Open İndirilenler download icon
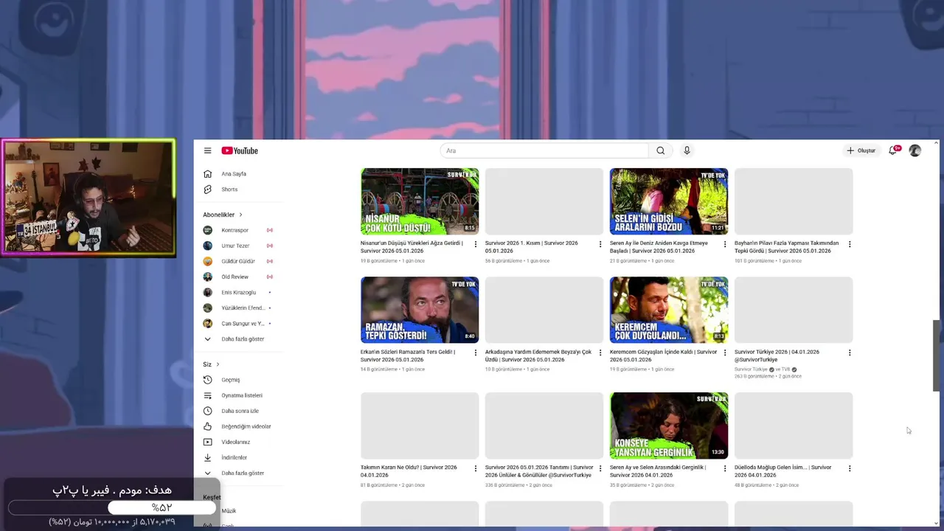 pyautogui.click(x=207, y=457)
